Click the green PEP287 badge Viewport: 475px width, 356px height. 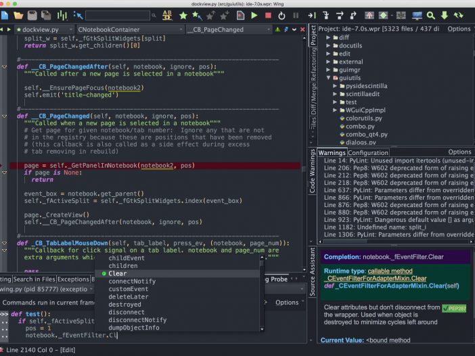pyautogui.click(x=454, y=309)
